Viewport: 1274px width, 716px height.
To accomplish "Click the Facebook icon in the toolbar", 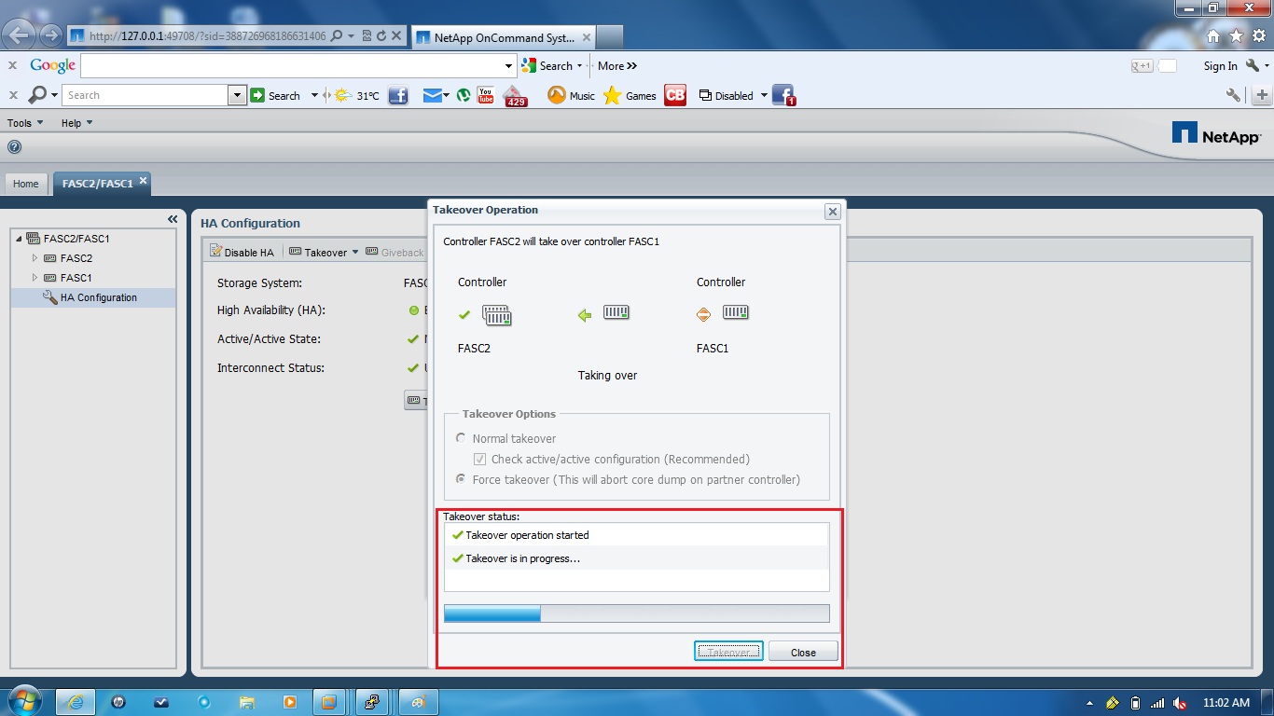I will [398, 94].
